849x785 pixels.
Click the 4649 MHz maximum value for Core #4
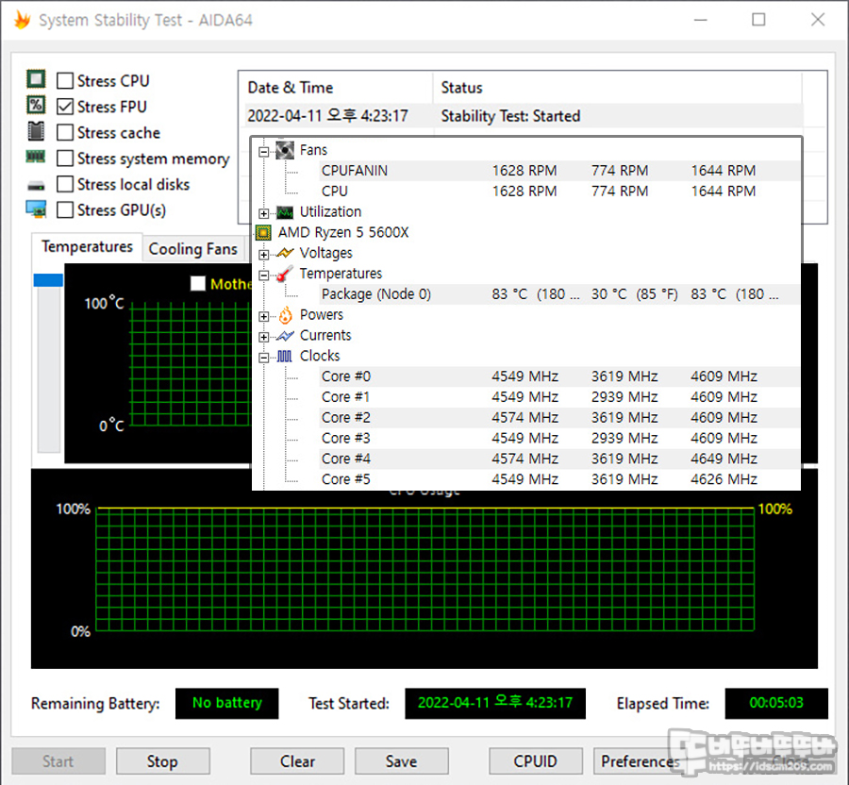[724, 459]
